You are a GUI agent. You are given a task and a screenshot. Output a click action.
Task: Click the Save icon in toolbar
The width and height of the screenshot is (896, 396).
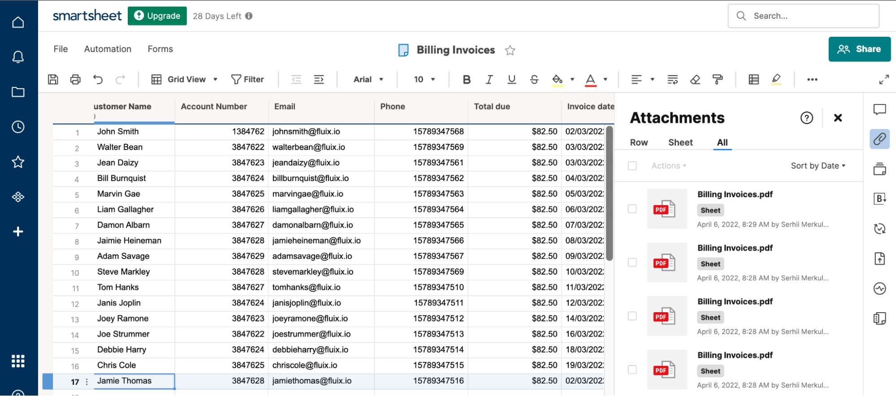click(x=53, y=79)
